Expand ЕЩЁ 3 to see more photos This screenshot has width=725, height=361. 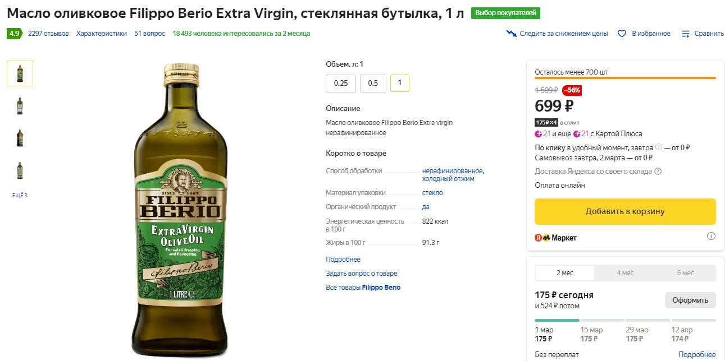[20, 195]
